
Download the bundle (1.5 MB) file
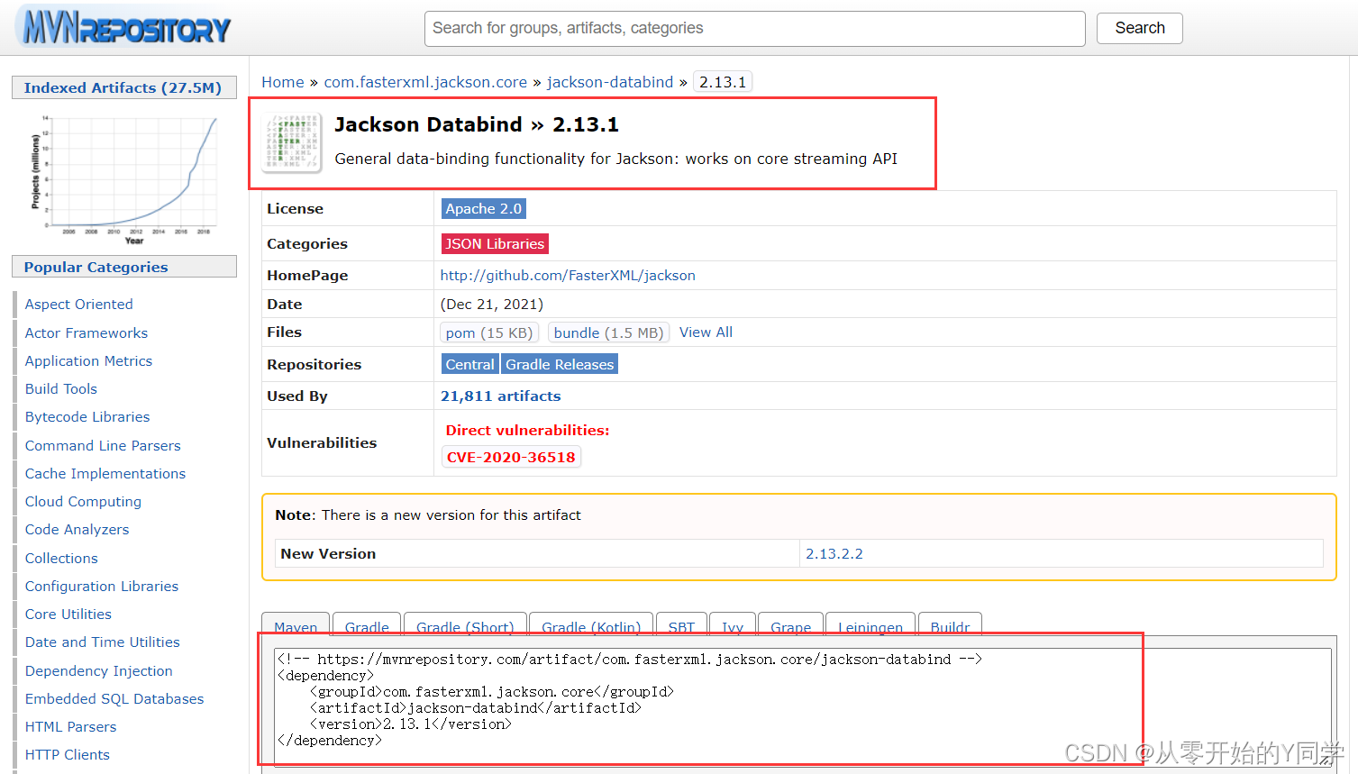pos(608,332)
